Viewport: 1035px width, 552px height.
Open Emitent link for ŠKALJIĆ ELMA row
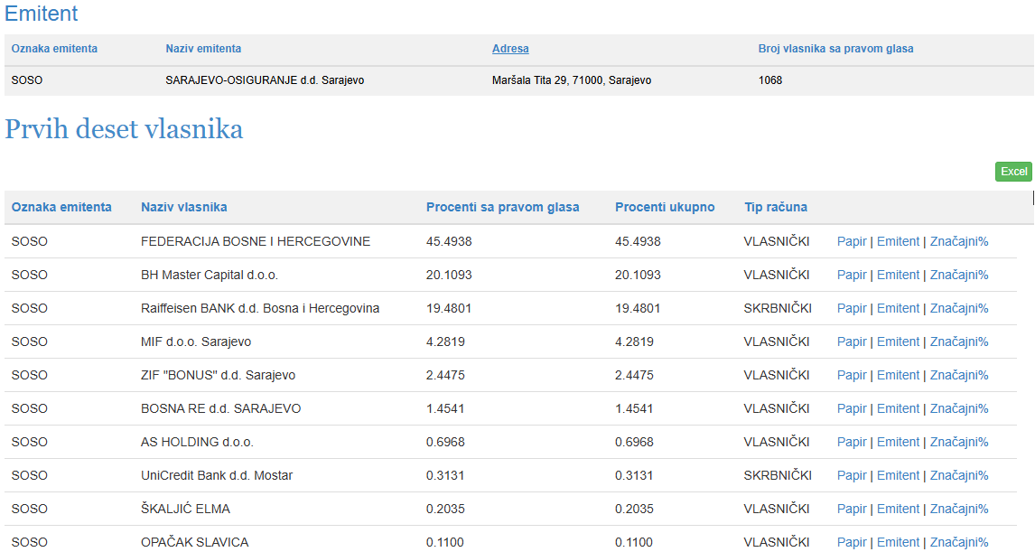(x=898, y=509)
